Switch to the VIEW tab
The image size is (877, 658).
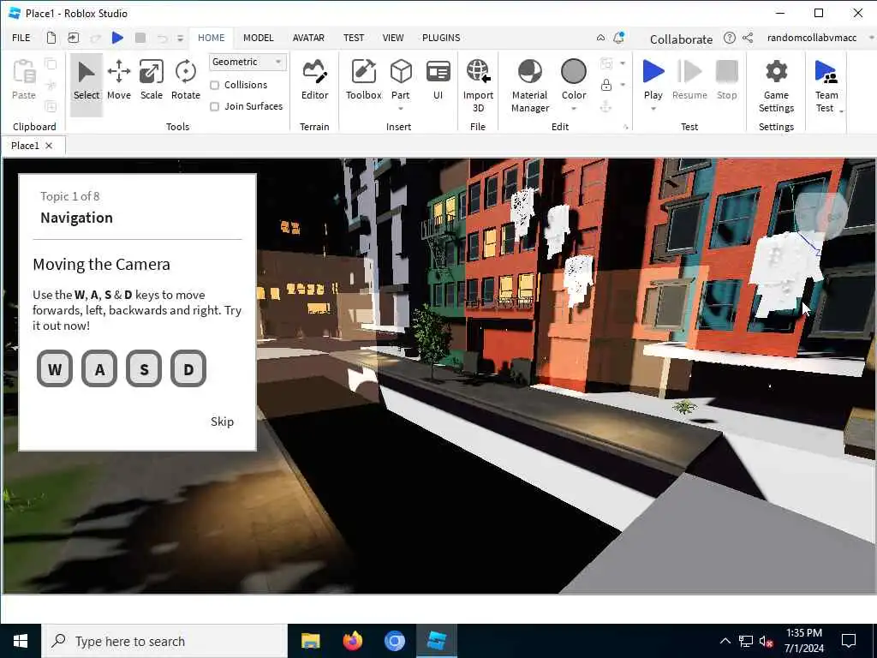tap(392, 38)
